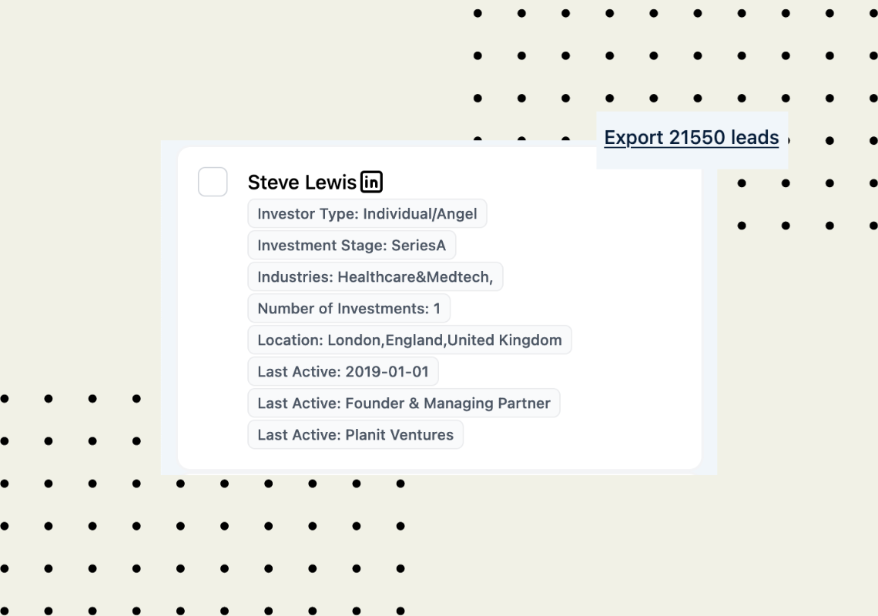Click the dotted pattern below the lead card

(x=202, y=546)
